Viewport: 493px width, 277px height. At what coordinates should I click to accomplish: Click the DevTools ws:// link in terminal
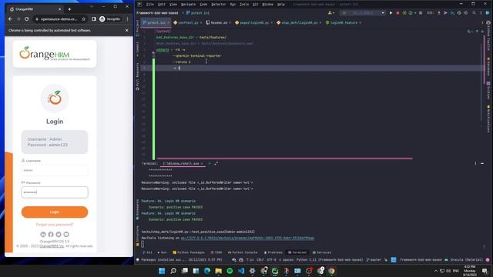247,238
